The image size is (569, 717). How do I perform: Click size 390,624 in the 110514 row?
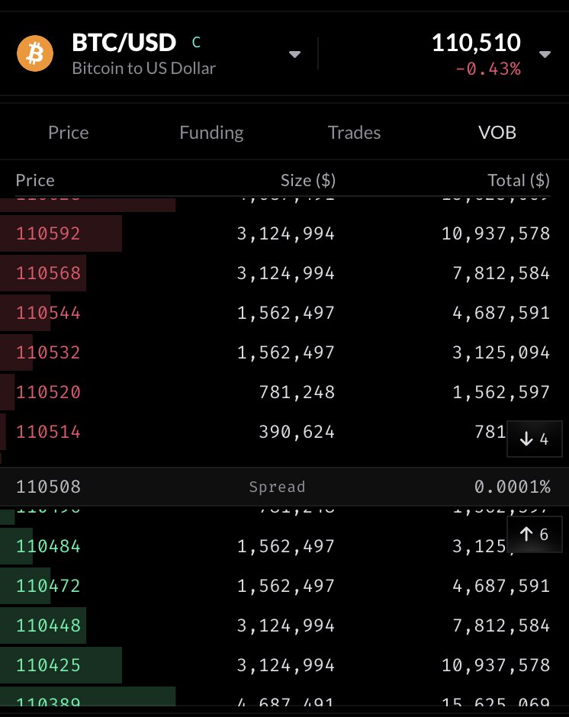click(297, 432)
